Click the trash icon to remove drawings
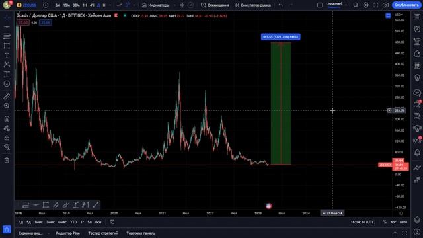The width and height of the screenshot is (423, 238). click(x=7, y=160)
